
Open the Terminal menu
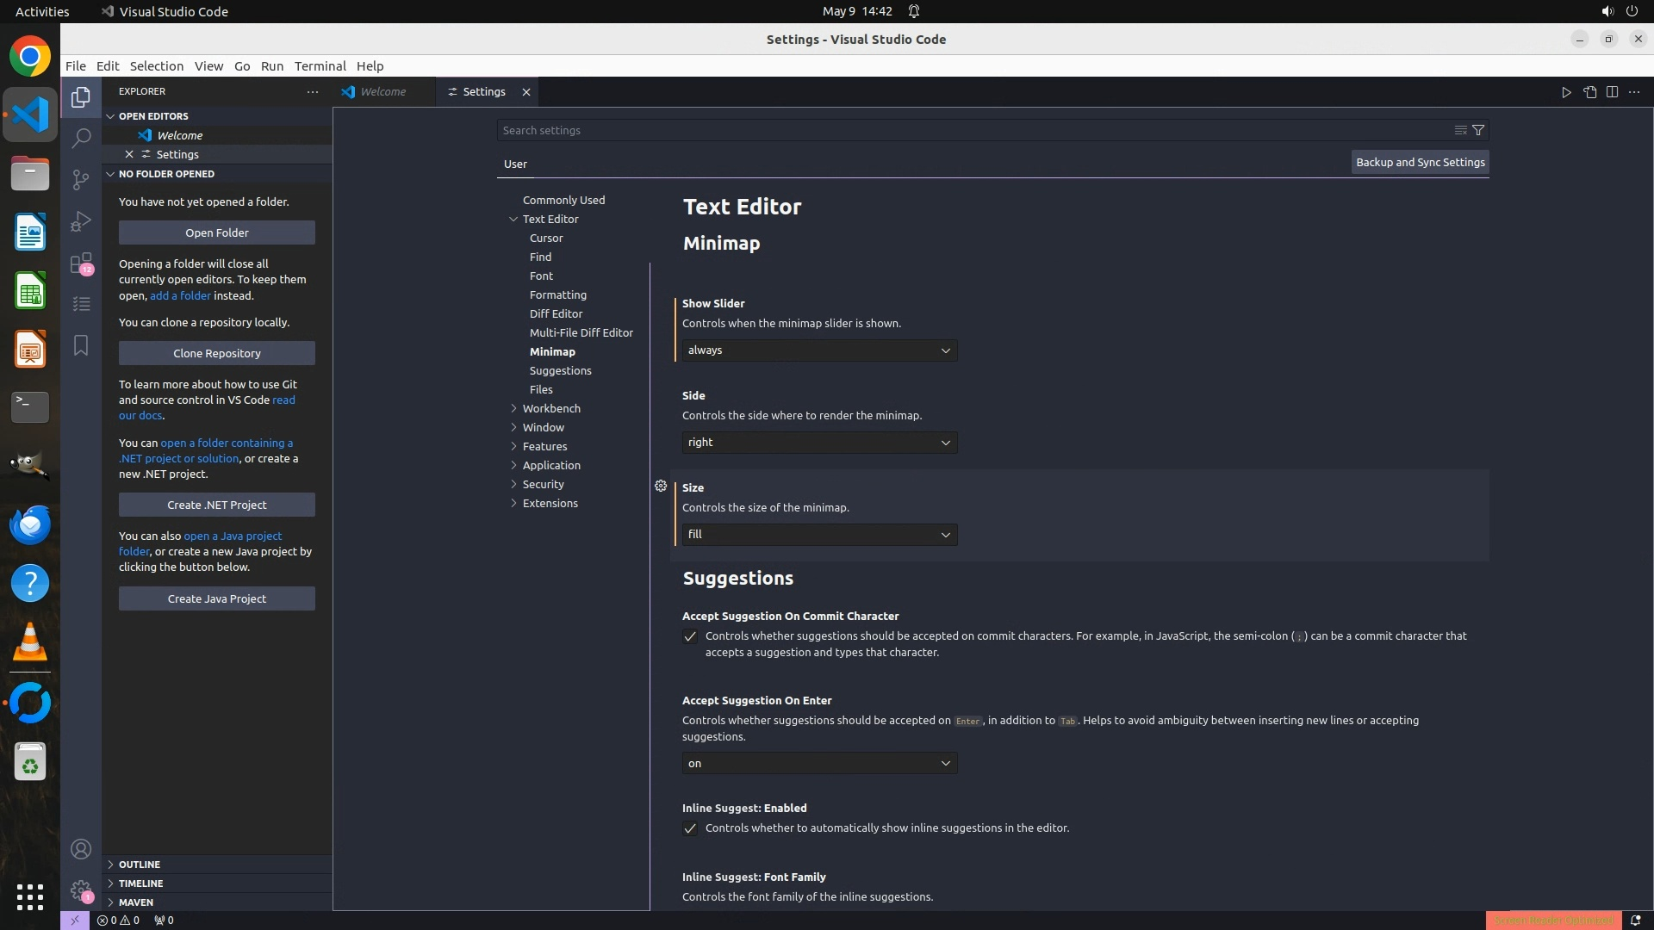tap(320, 66)
